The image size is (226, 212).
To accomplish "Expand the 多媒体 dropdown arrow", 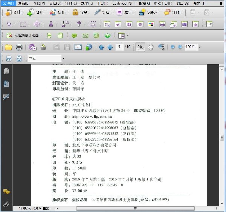I will pyautogui.click(x=159, y=12).
